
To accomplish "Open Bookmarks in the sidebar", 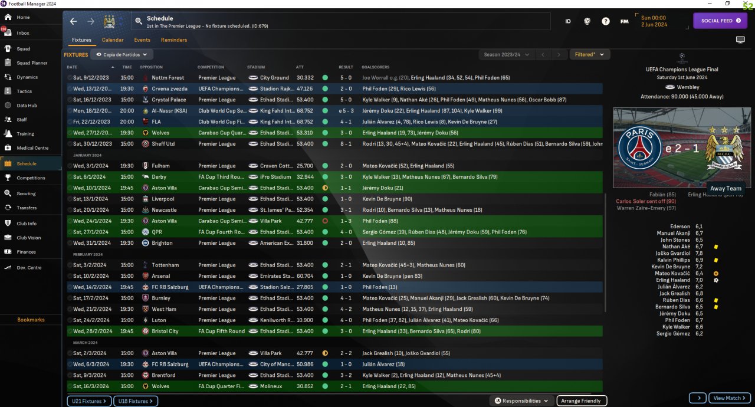I will (x=31, y=320).
